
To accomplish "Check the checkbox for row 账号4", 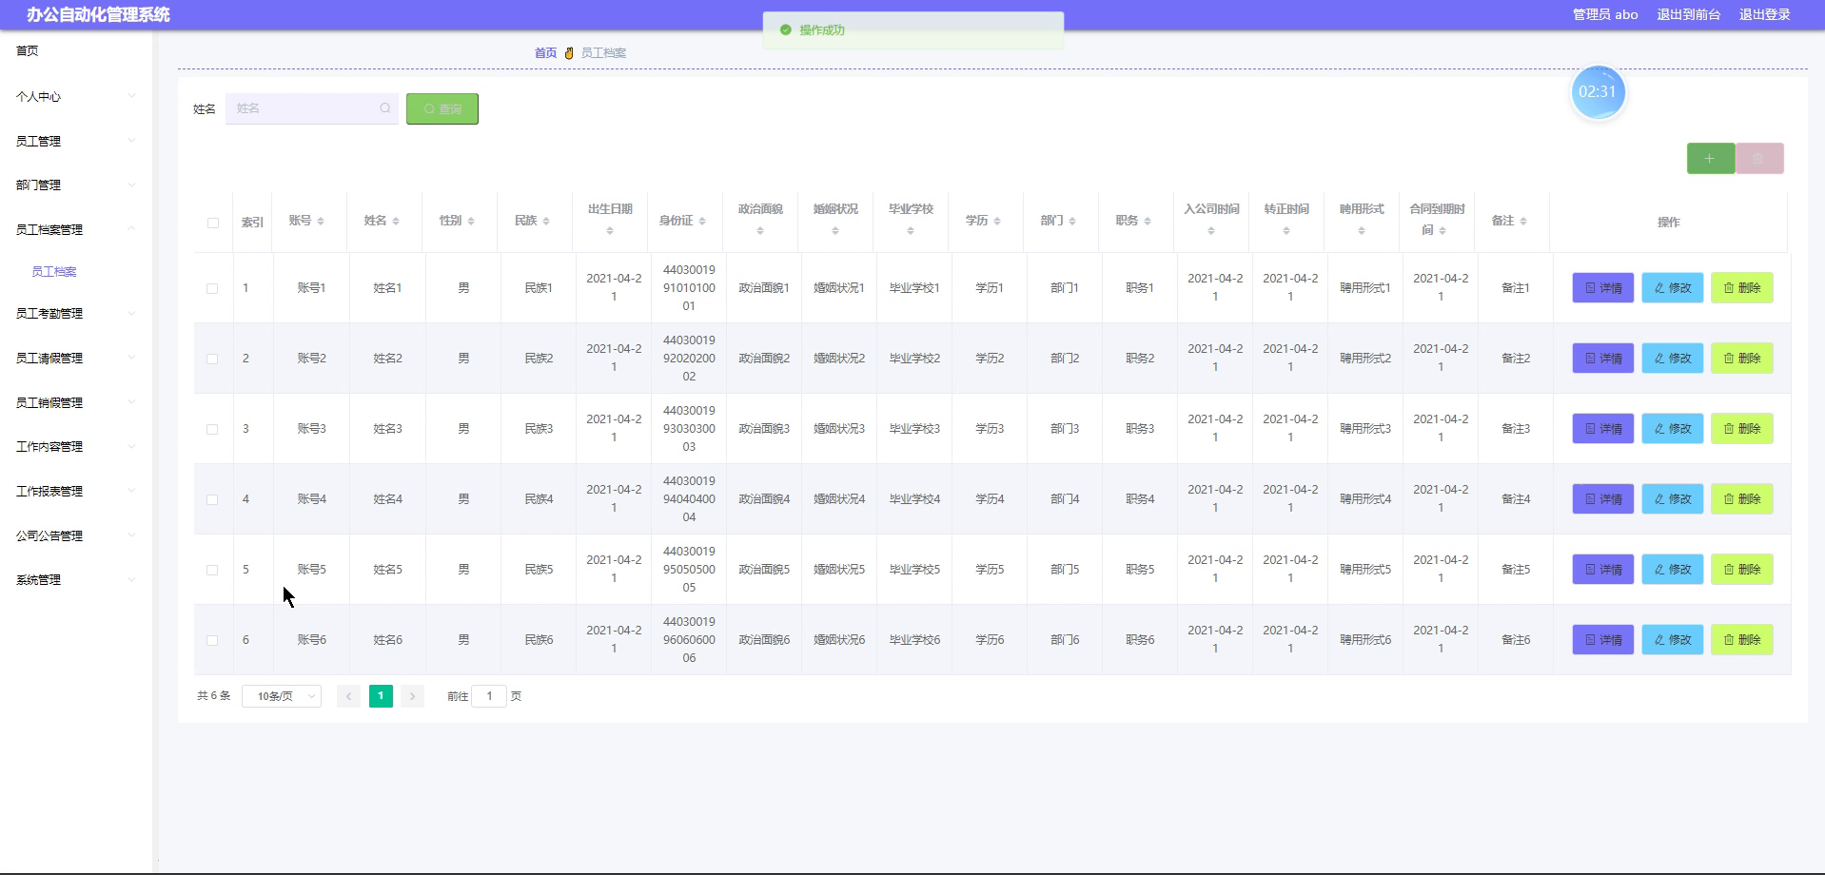I will pos(212,499).
